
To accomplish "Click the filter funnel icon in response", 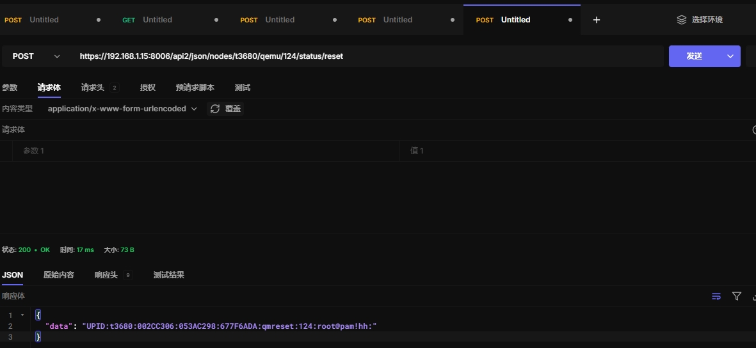I will pos(737,296).
